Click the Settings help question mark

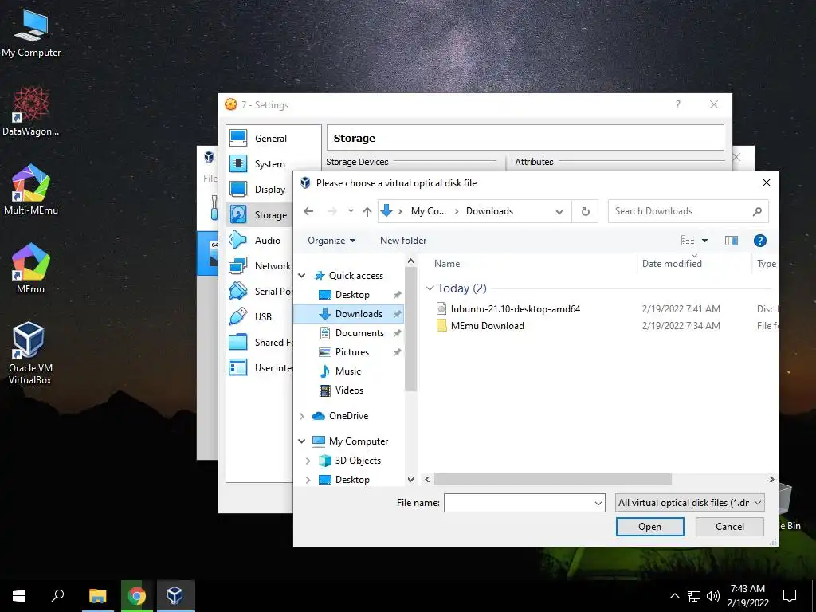[677, 104]
